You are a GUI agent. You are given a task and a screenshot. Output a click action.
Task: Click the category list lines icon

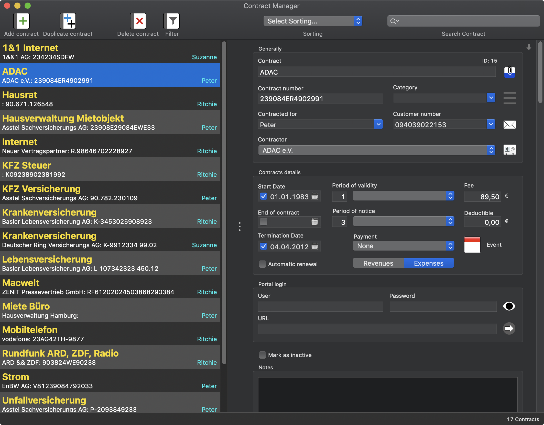(509, 98)
